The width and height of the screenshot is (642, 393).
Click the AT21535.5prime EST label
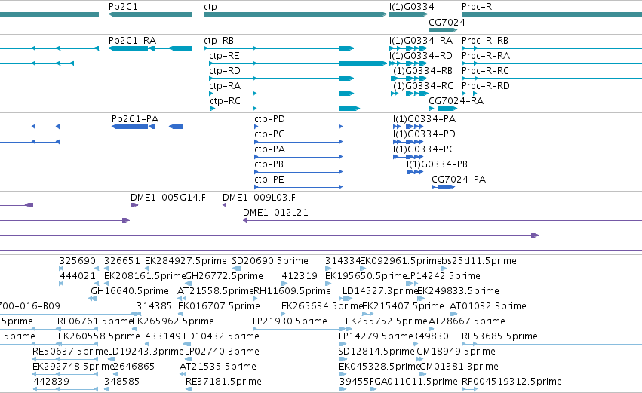pos(218,367)
